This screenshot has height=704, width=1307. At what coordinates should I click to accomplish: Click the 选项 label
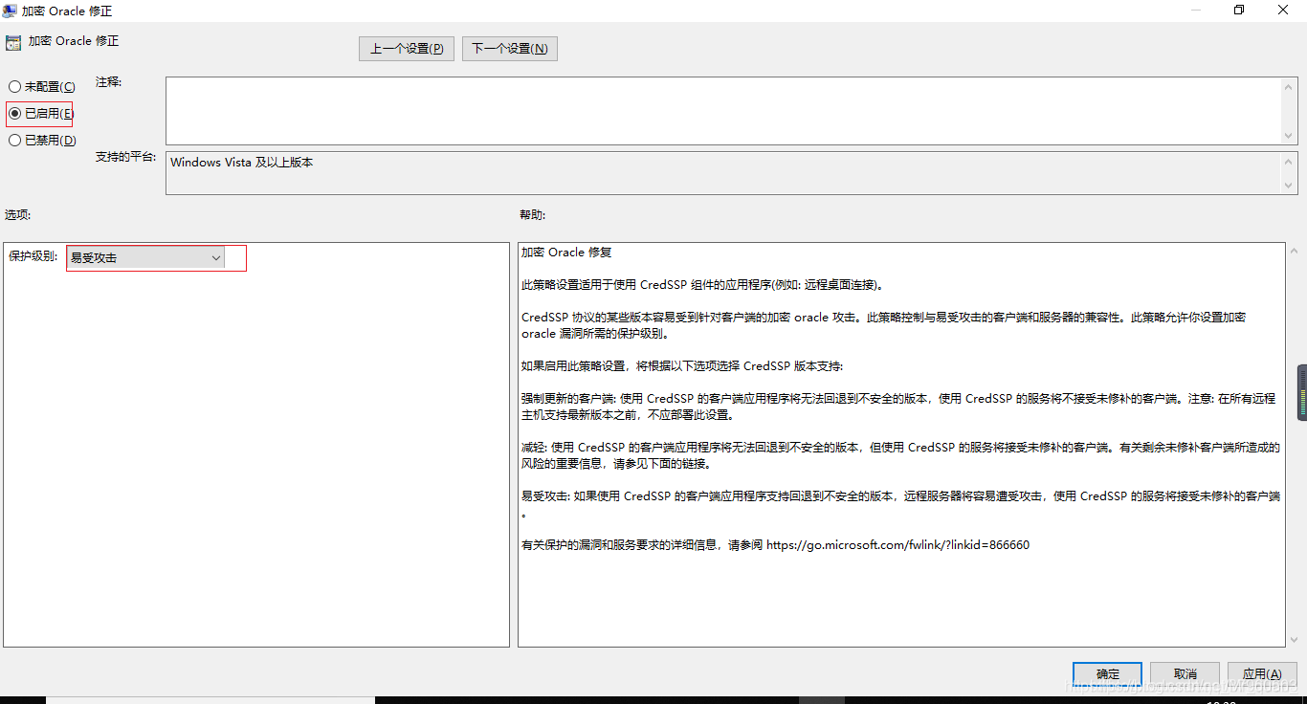17,215
